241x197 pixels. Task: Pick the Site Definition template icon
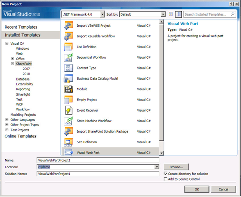tap(68, 142)
